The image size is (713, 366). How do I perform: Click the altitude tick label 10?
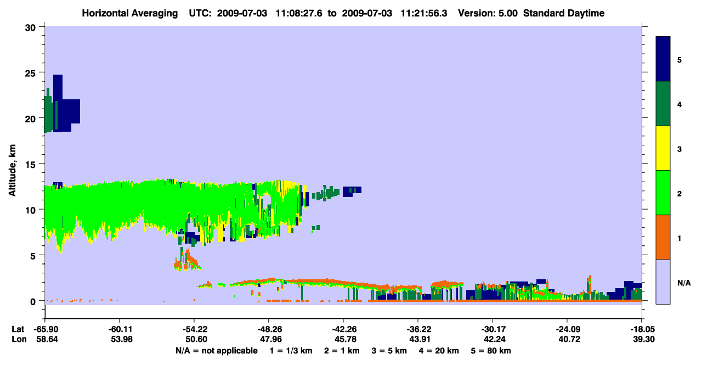(32, 210)
